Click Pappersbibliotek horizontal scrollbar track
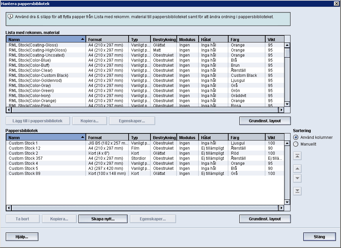341x248 pixels. 145,208
